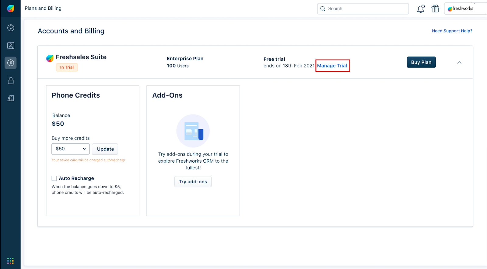Viewport: 487px width, 269px height.
Task: Open the $50 credits dropdown
Action: click(71, 149)
